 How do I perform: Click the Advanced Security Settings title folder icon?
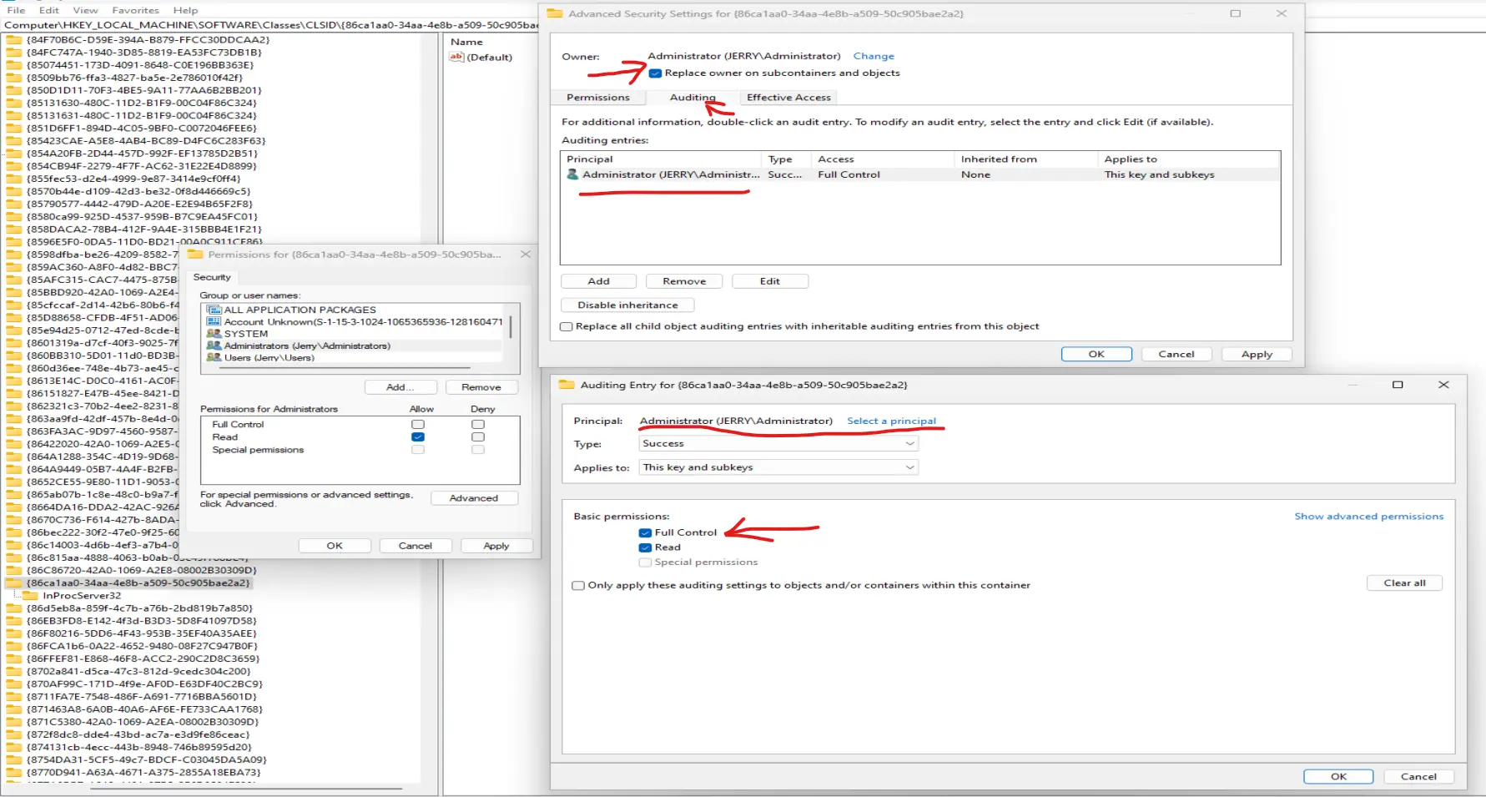(x=555, y=13)
